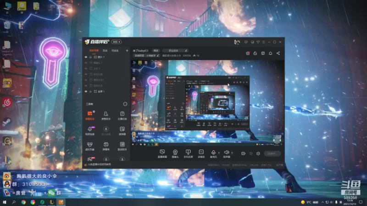Open the message icon in title bar
This screenshot has height=206, width=367.
click(246, 42)
